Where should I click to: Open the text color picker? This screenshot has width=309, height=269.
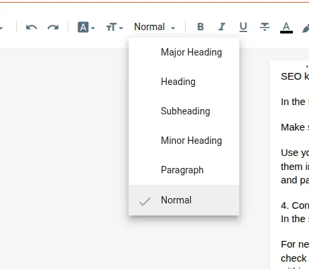pos(286,27)
